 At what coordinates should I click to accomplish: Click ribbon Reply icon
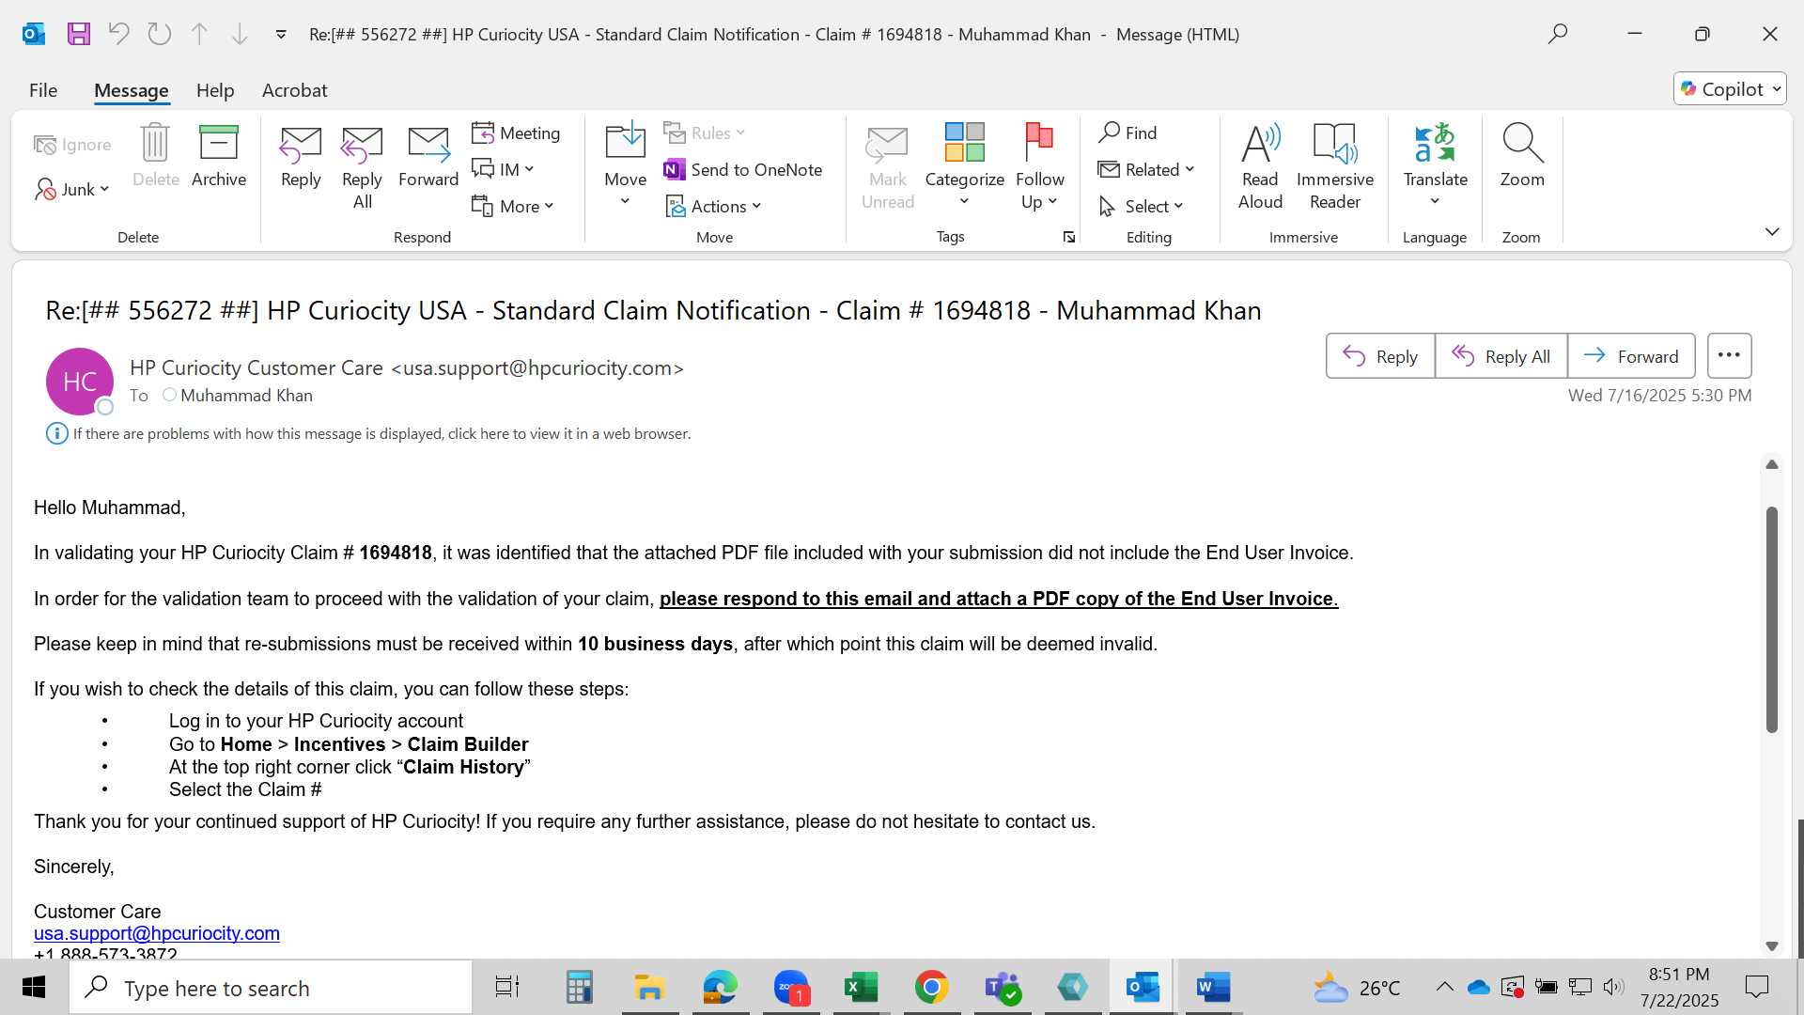coord(301,158)
